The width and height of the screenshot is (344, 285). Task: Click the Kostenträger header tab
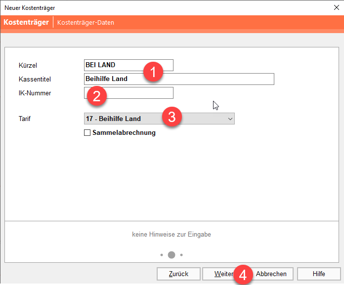point(26,22)
